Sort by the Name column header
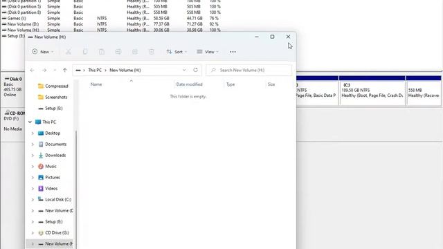443x249 pixels. 96,84
